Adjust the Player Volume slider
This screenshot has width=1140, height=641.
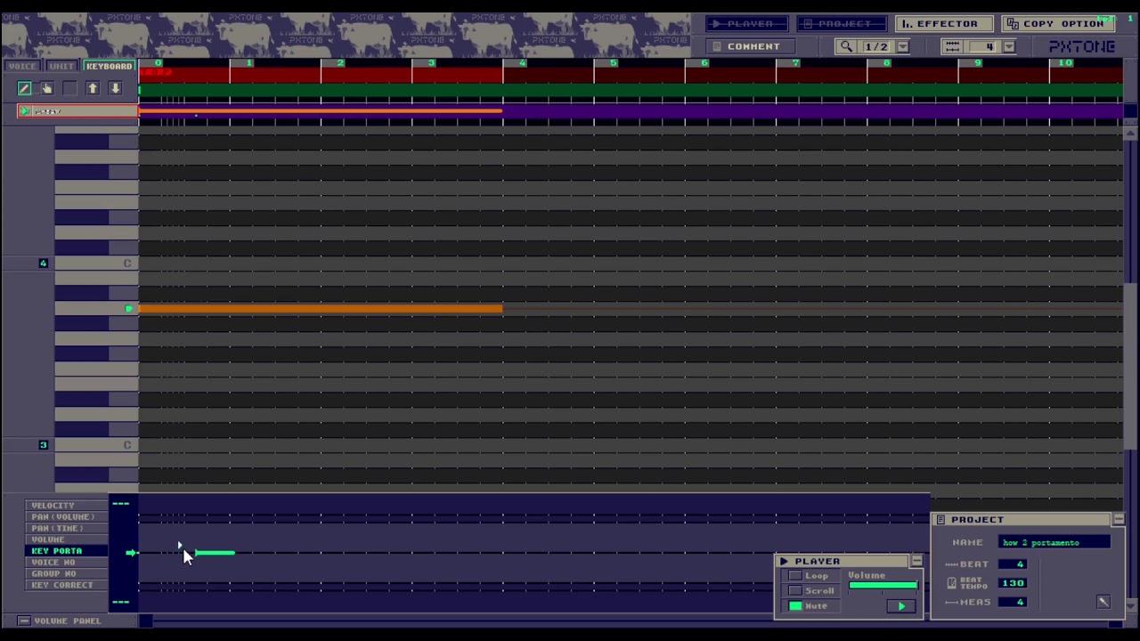(x=883, y=586)
